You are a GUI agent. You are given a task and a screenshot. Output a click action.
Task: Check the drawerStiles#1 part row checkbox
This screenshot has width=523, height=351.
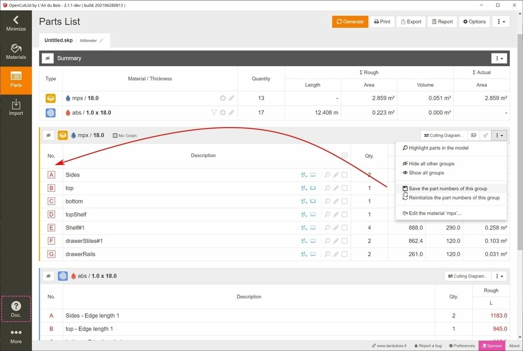coord(345,241)
